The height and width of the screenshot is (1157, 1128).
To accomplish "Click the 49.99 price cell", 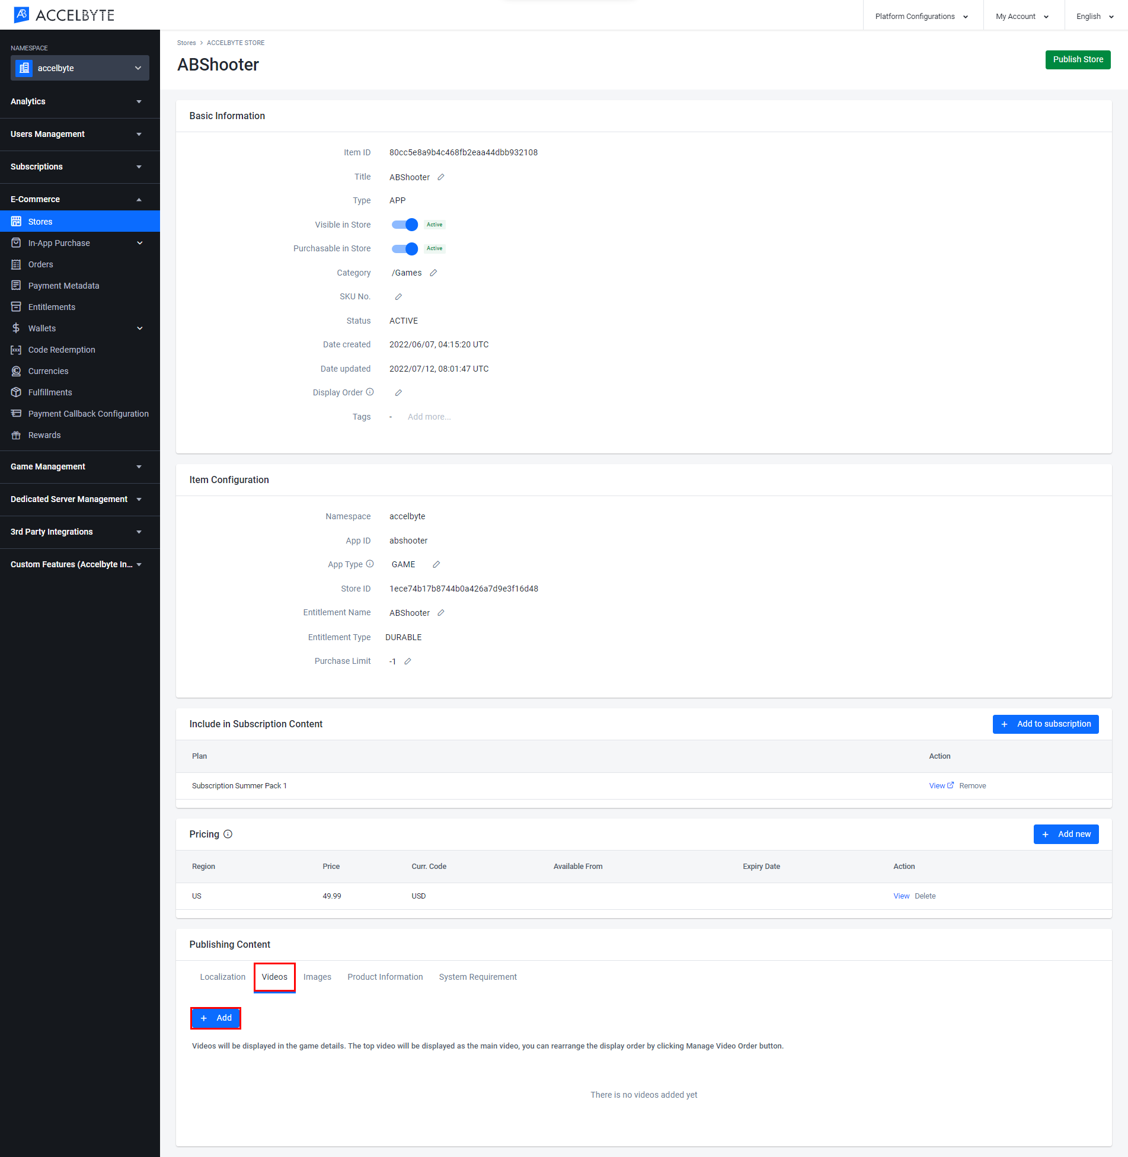I will pyautogui.click(x=332, y=896).
